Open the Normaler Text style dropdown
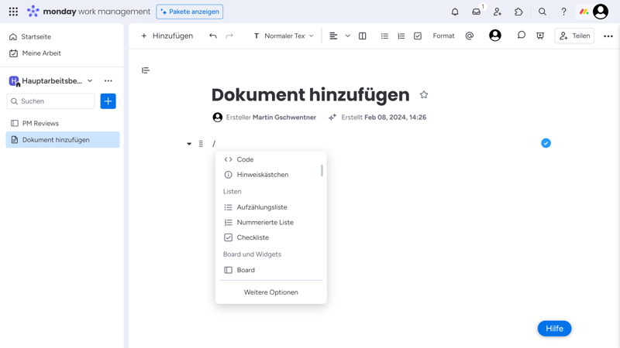The height and width of the screenshot is (348, 620). [284, 36]
